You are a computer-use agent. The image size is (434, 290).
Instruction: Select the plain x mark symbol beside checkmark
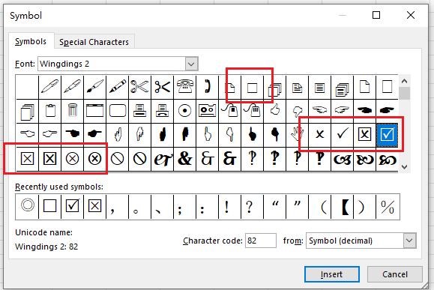click(x=319, y=135)
